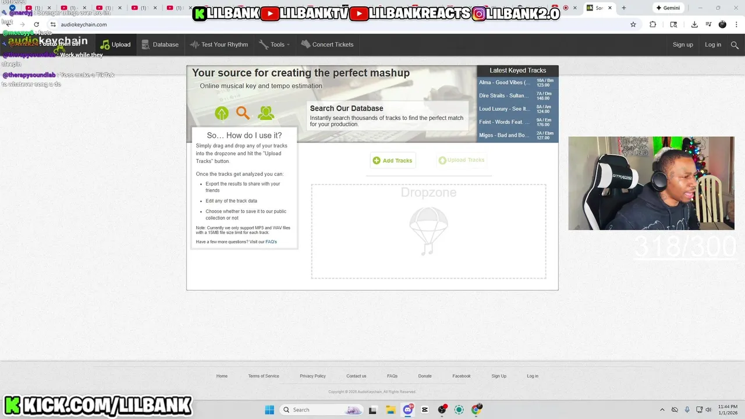Viewport: 745px width, 419px height.
Task: Click the orange magnifier icon in the banner
Action: click(243, 113)
